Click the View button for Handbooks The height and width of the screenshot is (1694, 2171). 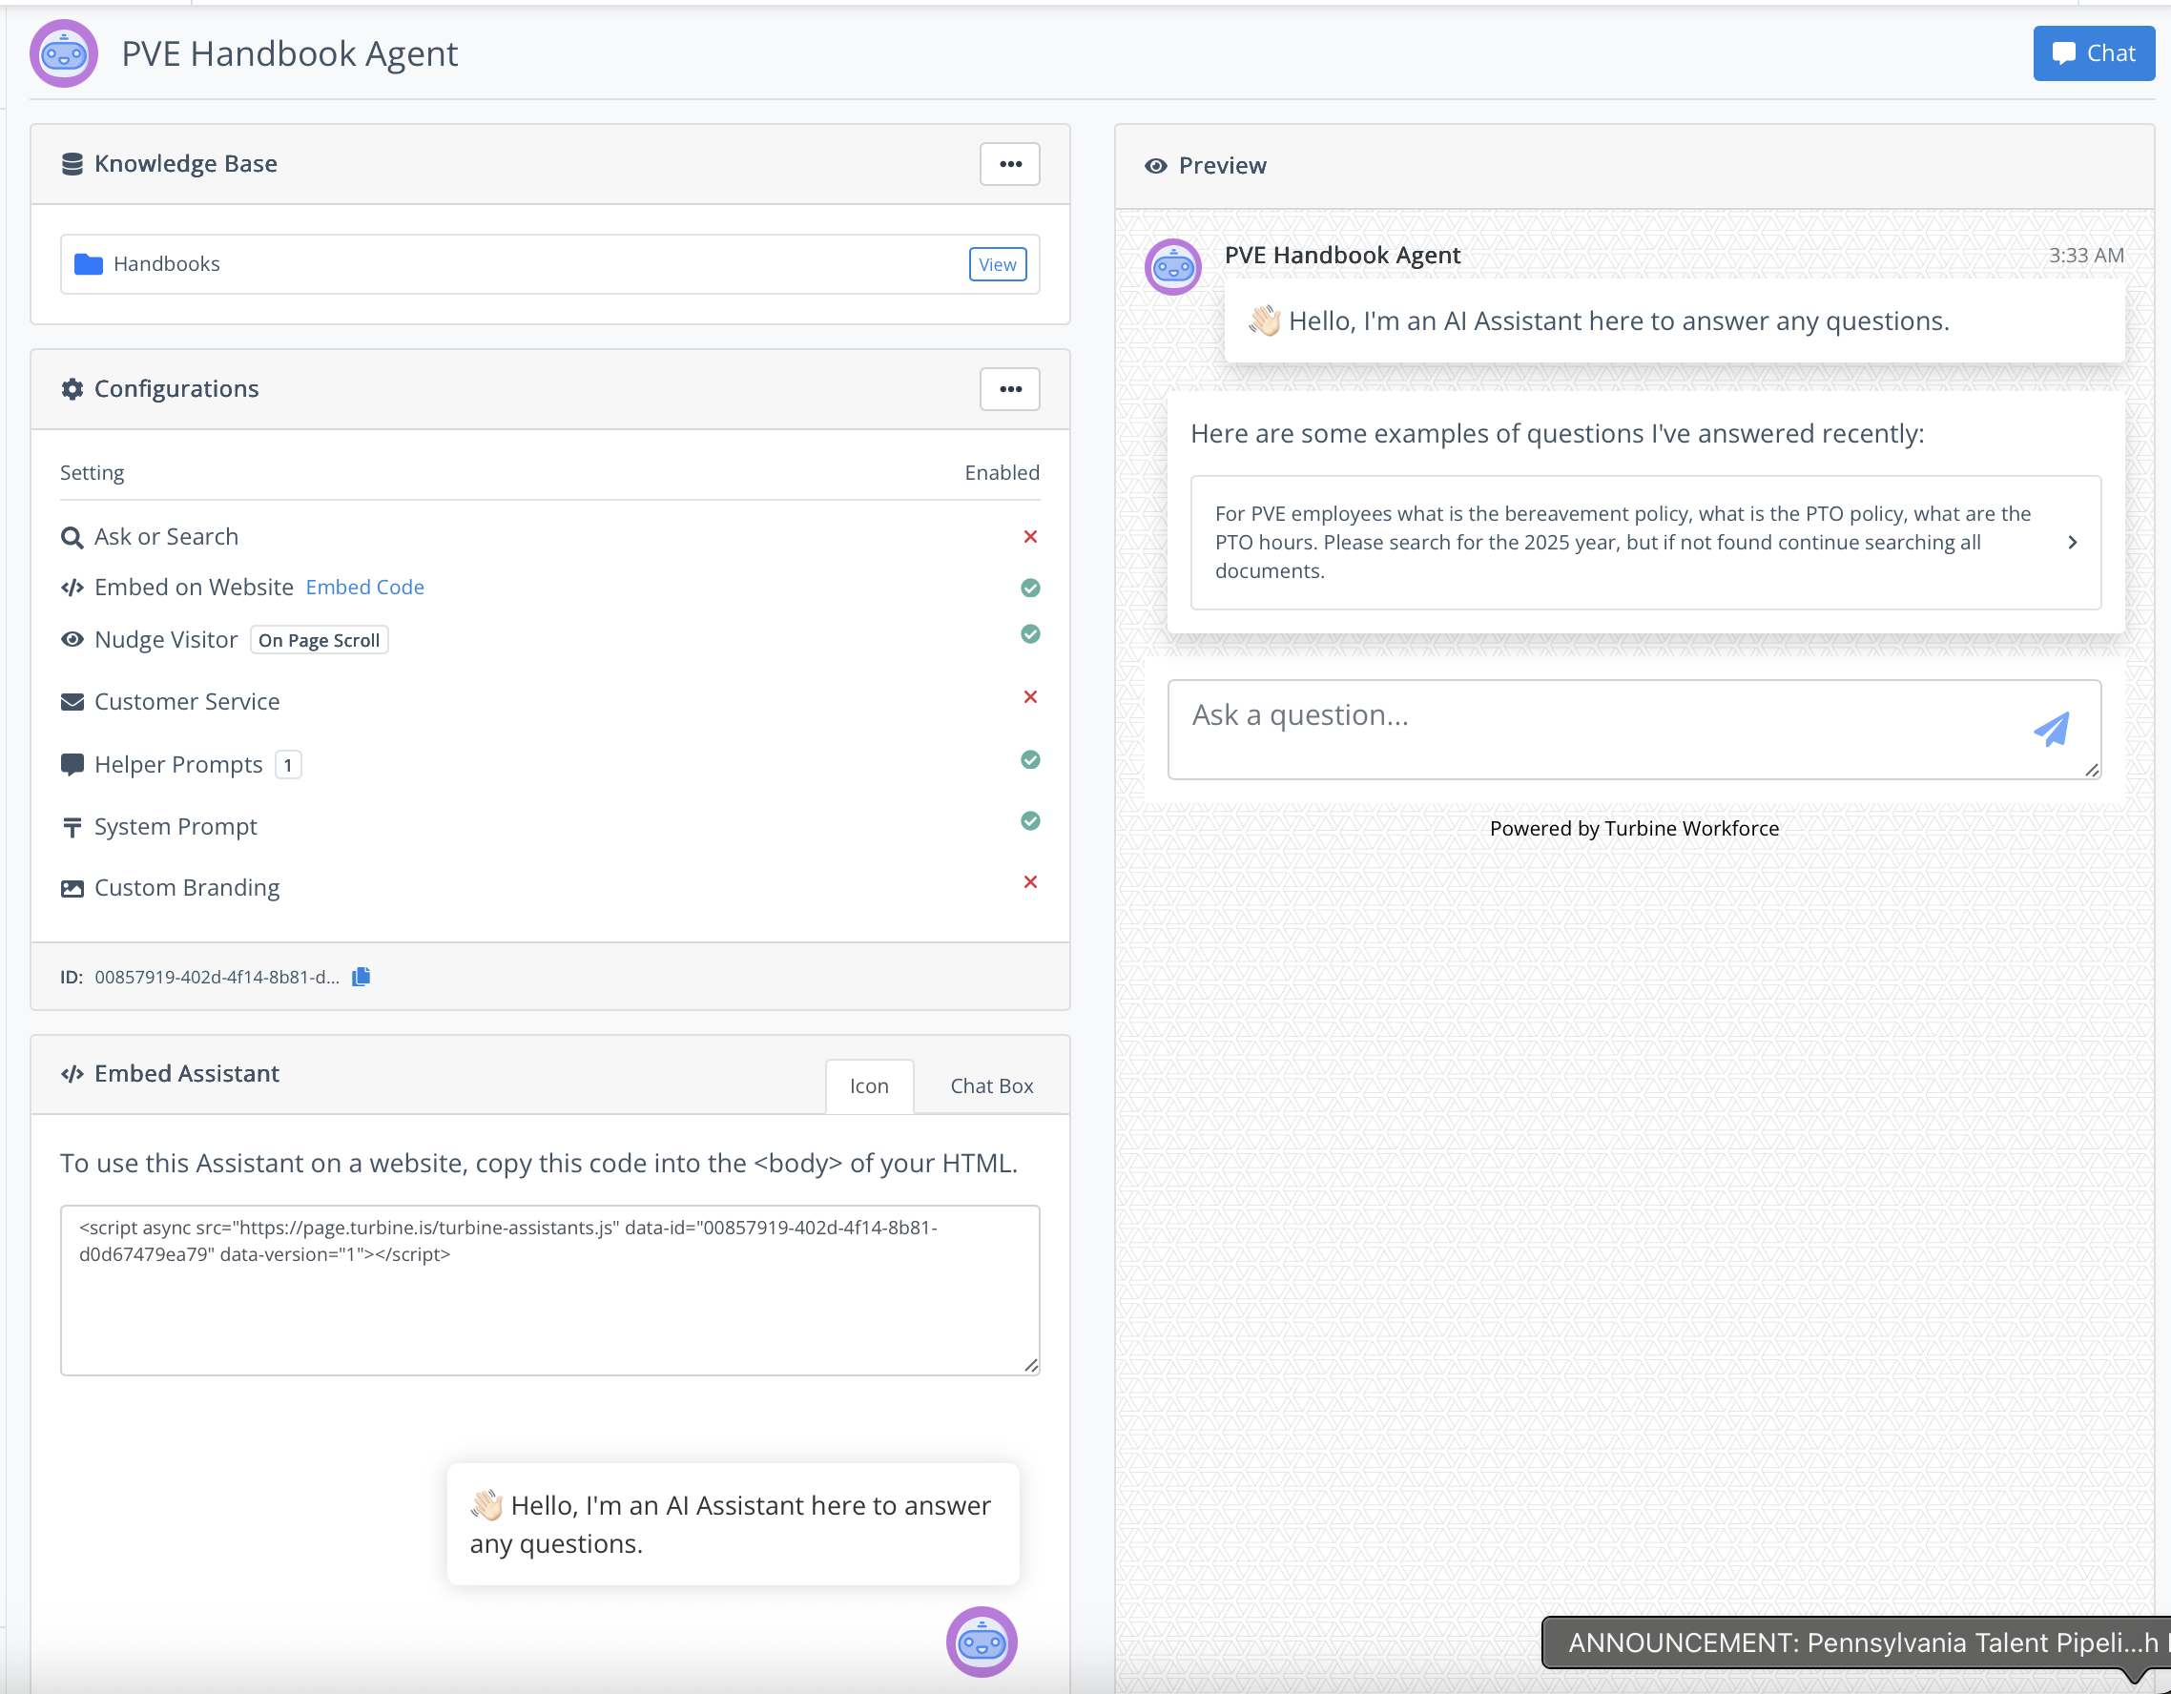(x=997, y=263)
